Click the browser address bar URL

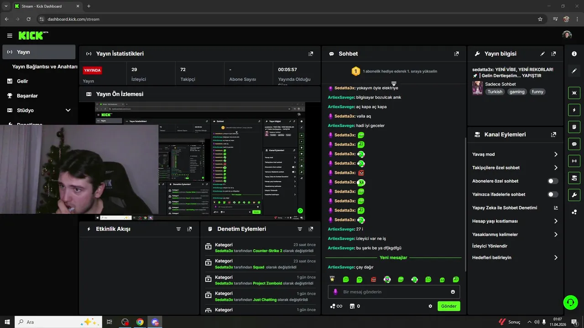[x=73, y=19]
